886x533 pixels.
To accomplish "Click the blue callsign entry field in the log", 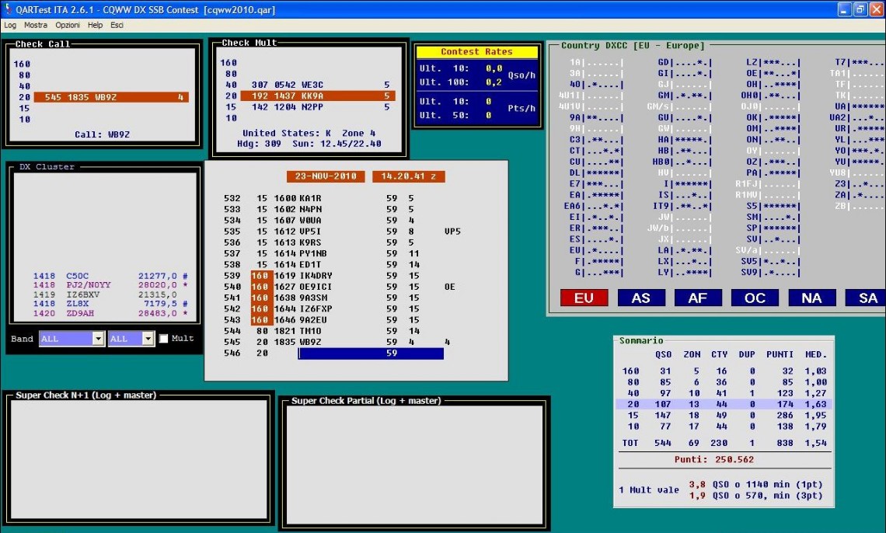I will click(371, 354).
